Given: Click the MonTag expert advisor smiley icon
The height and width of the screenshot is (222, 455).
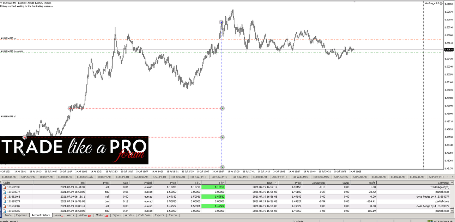Looking at the screenshot, I should 441,3.
